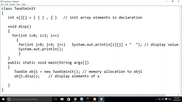Viewport: 182px width, 102px height.
Task: Show hidden system tray icons
Action: coord(156,99)
